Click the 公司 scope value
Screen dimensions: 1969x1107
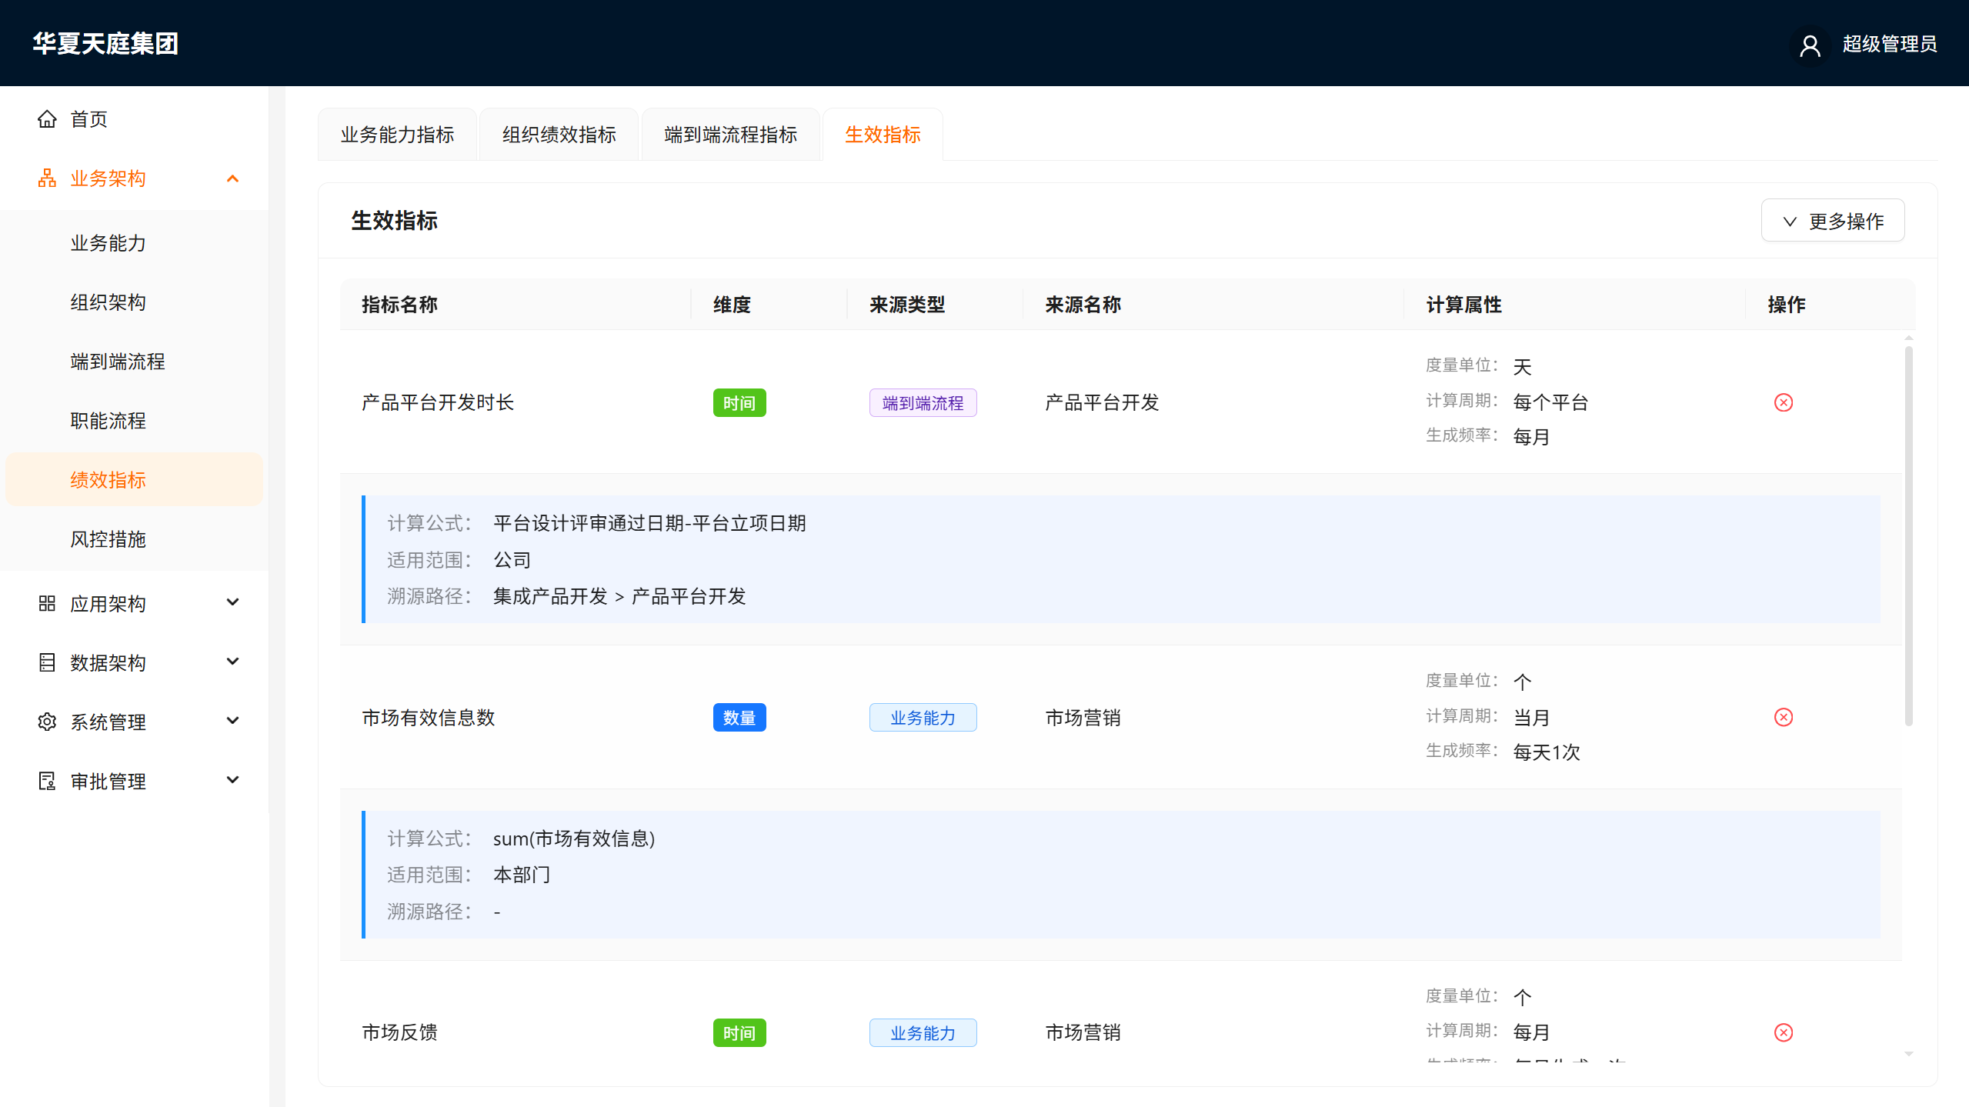click(512, 560)
